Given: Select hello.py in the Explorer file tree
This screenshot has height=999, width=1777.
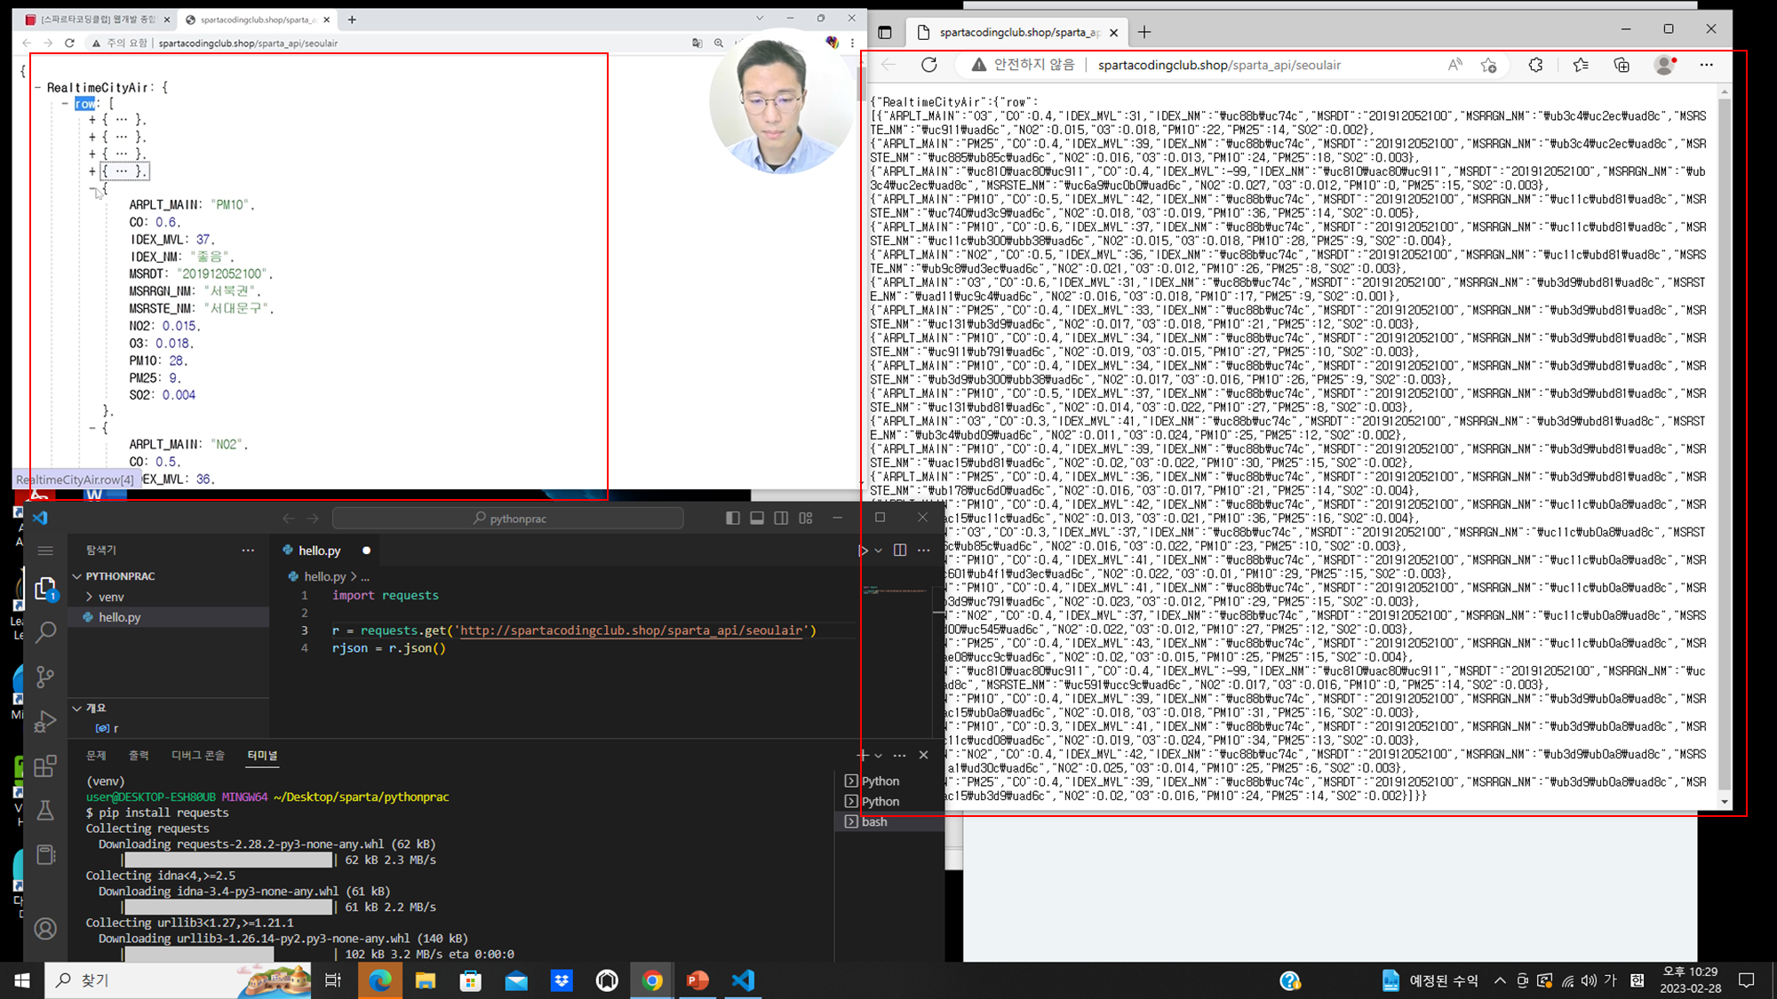Looking at the screenshot, I should point(169,617).
